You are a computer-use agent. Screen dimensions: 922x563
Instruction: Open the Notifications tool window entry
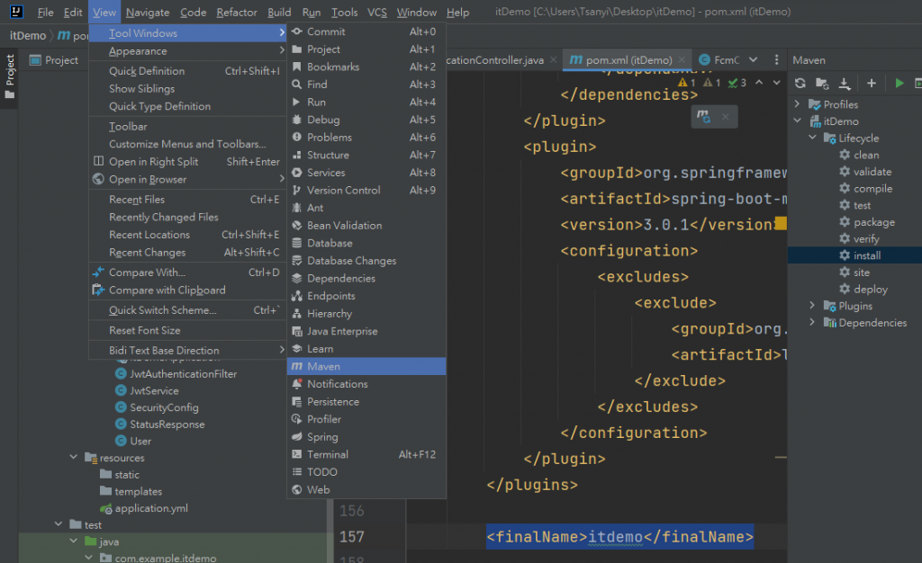366,384
